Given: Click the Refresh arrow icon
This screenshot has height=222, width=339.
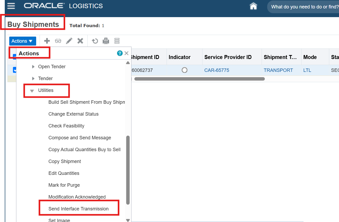Looking at the screenshot, I should point(95,41).
